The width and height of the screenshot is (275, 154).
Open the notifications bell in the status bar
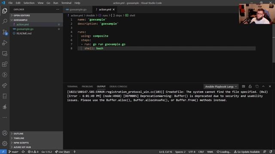pos(271,152)
